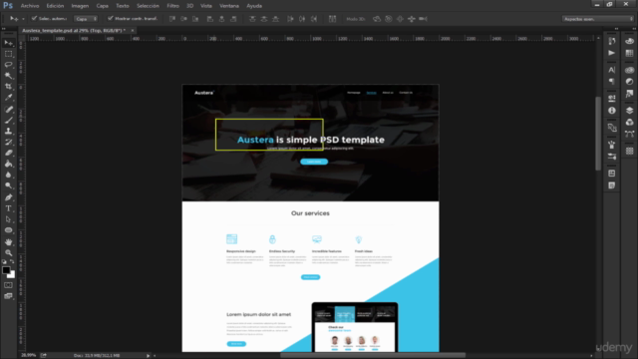
Task: Select the Pen tool
Action: tap(9, 197)
